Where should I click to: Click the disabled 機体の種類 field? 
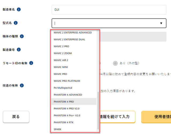click(133, 37)
